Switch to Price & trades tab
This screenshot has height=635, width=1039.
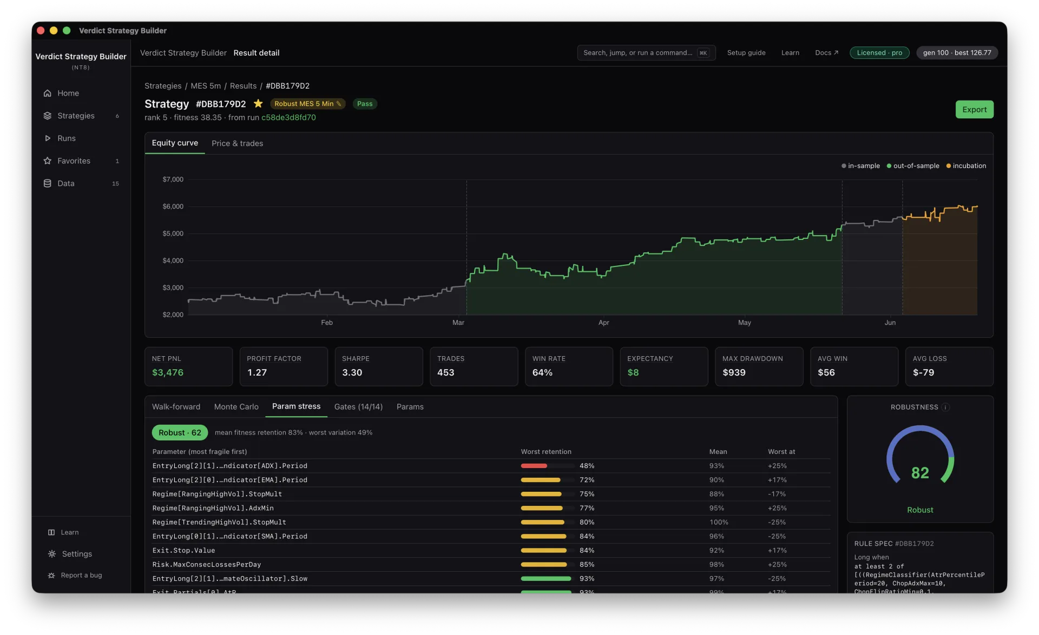[x=237, y=143]
